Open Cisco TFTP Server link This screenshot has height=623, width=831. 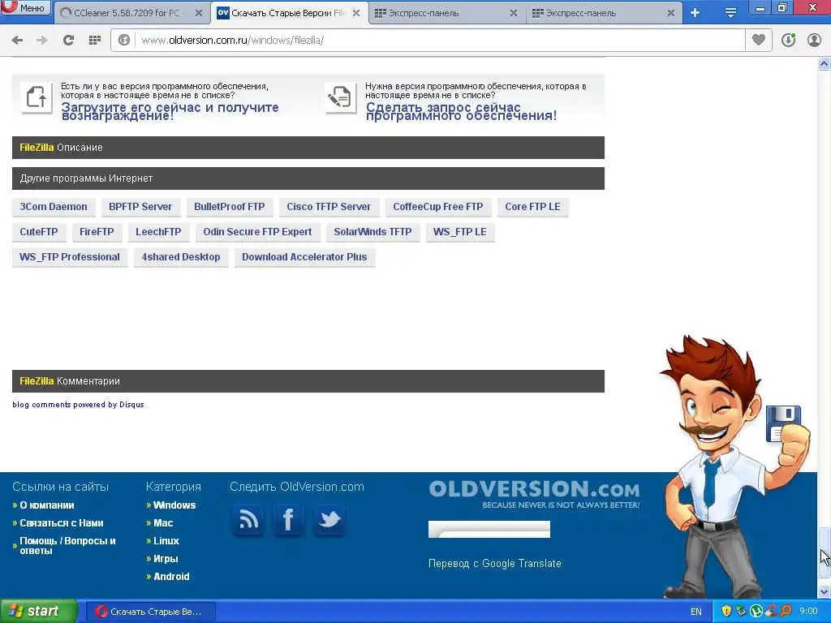(x=329, y=207)
